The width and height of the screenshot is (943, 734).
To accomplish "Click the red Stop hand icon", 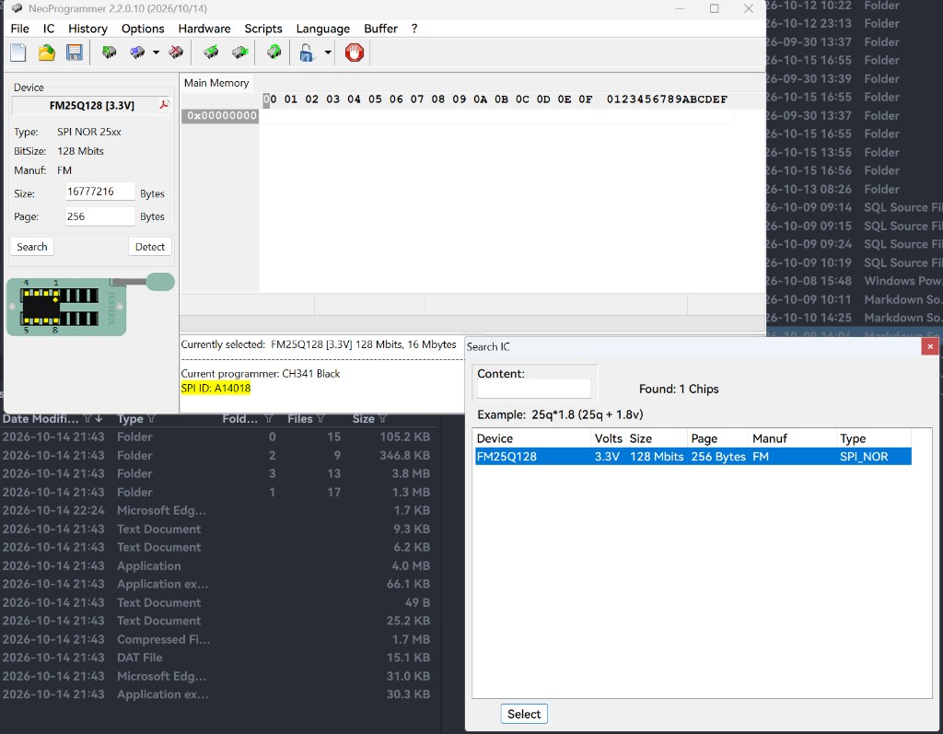I will pos(355,52).
